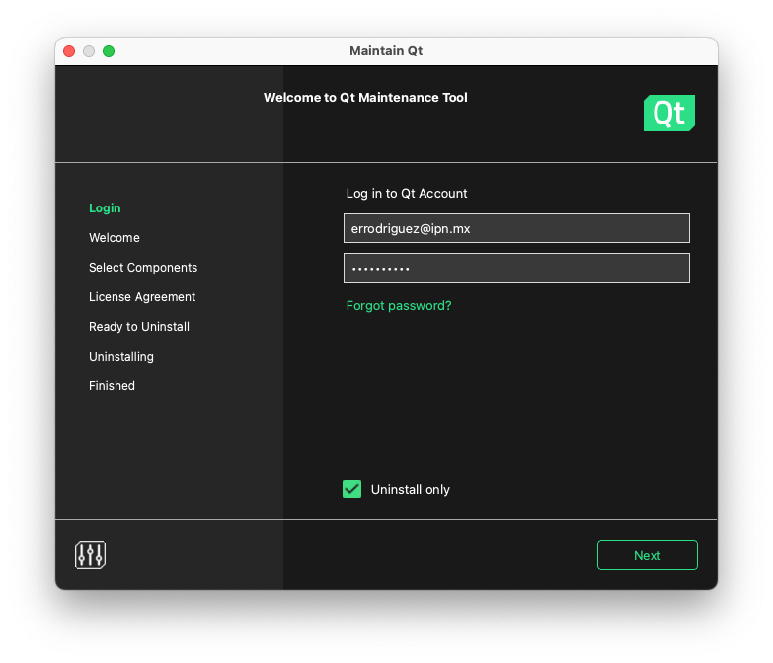
Task: Open the installer settings sliders icon
Action: pyautogui.click(x=90, y=555)
